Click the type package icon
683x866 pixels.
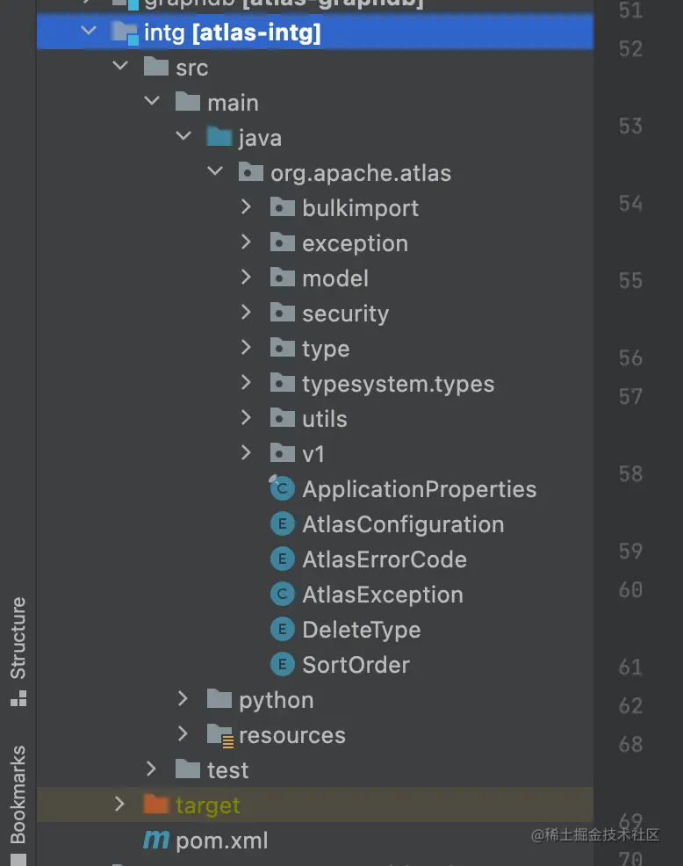(x=283, y=348)
